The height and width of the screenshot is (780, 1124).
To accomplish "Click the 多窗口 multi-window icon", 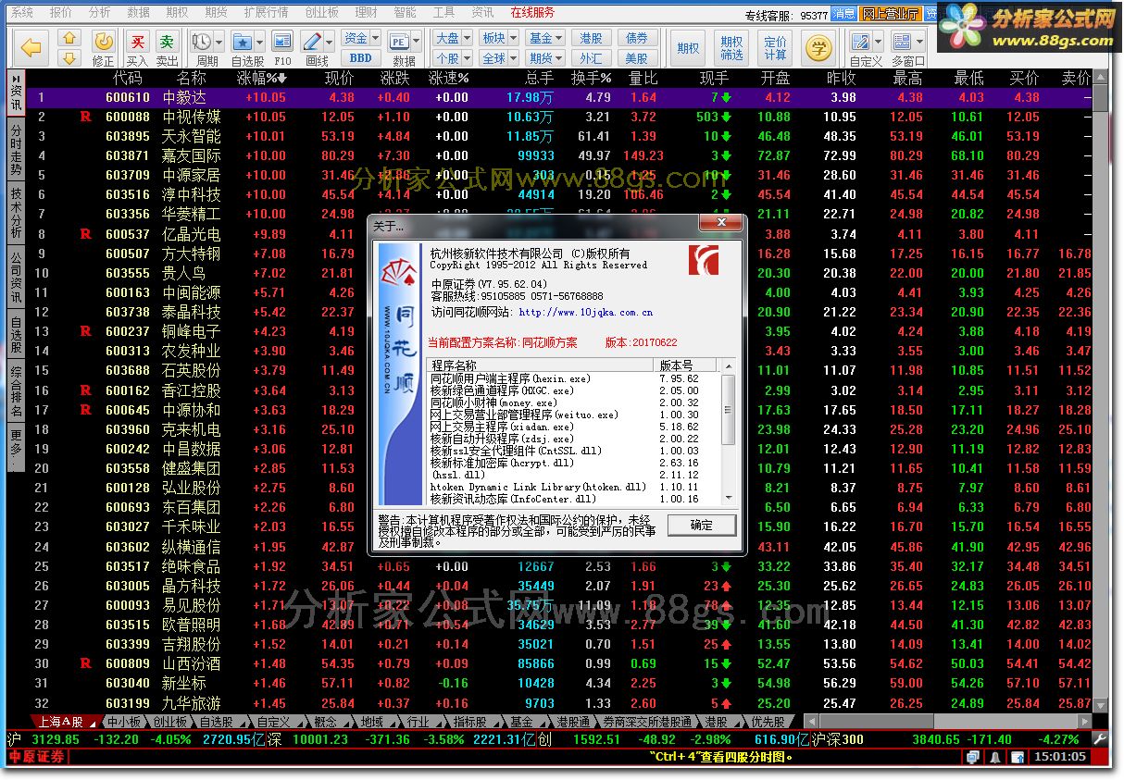I will coord(902,42).
